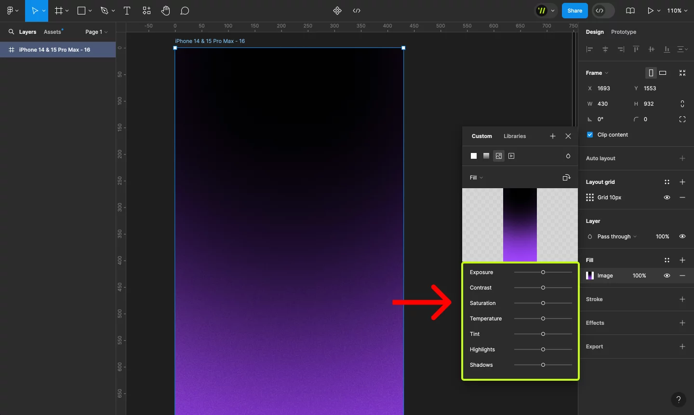Click the Exposure slider handle
Image resolution: width=694 pixels, height=415 pixels.
coord(543,272)
